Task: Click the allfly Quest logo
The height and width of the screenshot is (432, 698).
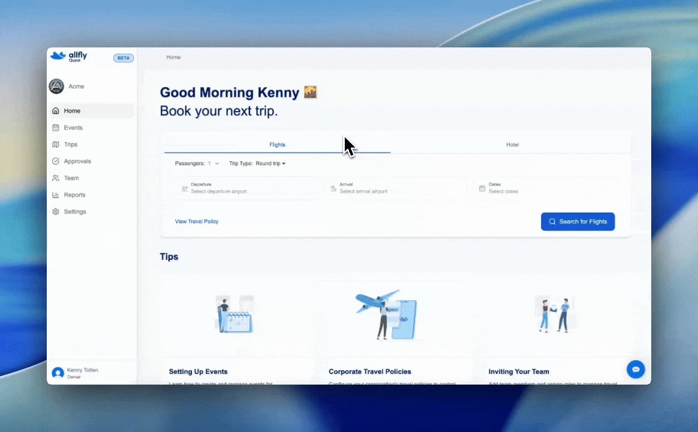Action: pyautogui.click(x=69, y=56)
